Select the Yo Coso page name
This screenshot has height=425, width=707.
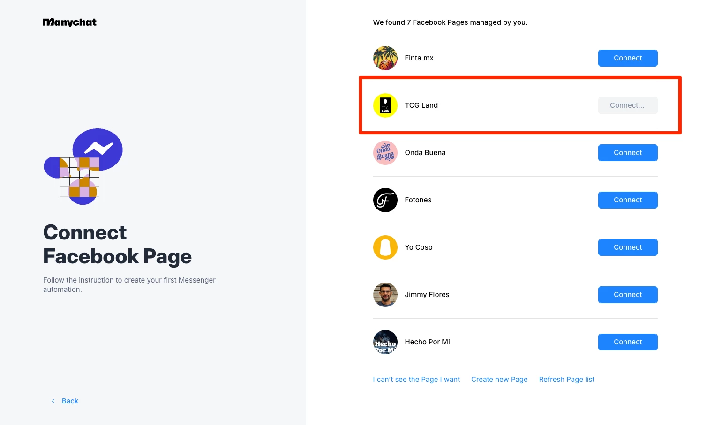pos(419,247)
